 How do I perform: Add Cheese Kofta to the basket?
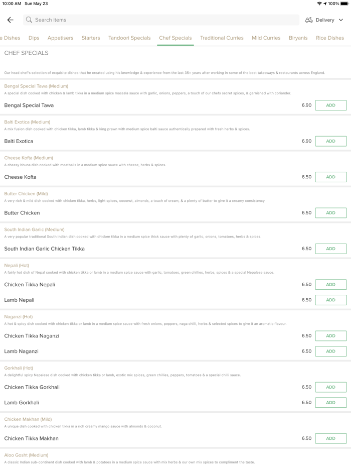coord(330,177)
